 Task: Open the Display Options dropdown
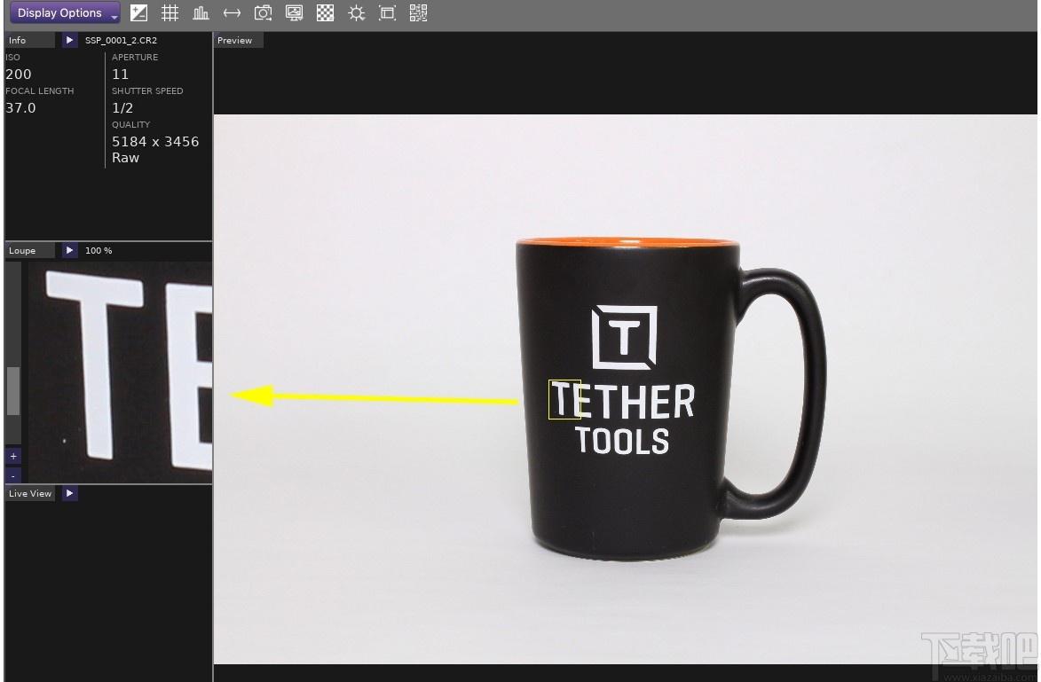coord(65,12)
